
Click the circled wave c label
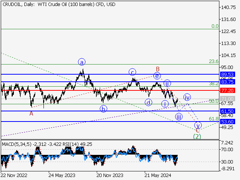[x=132, y=72]
